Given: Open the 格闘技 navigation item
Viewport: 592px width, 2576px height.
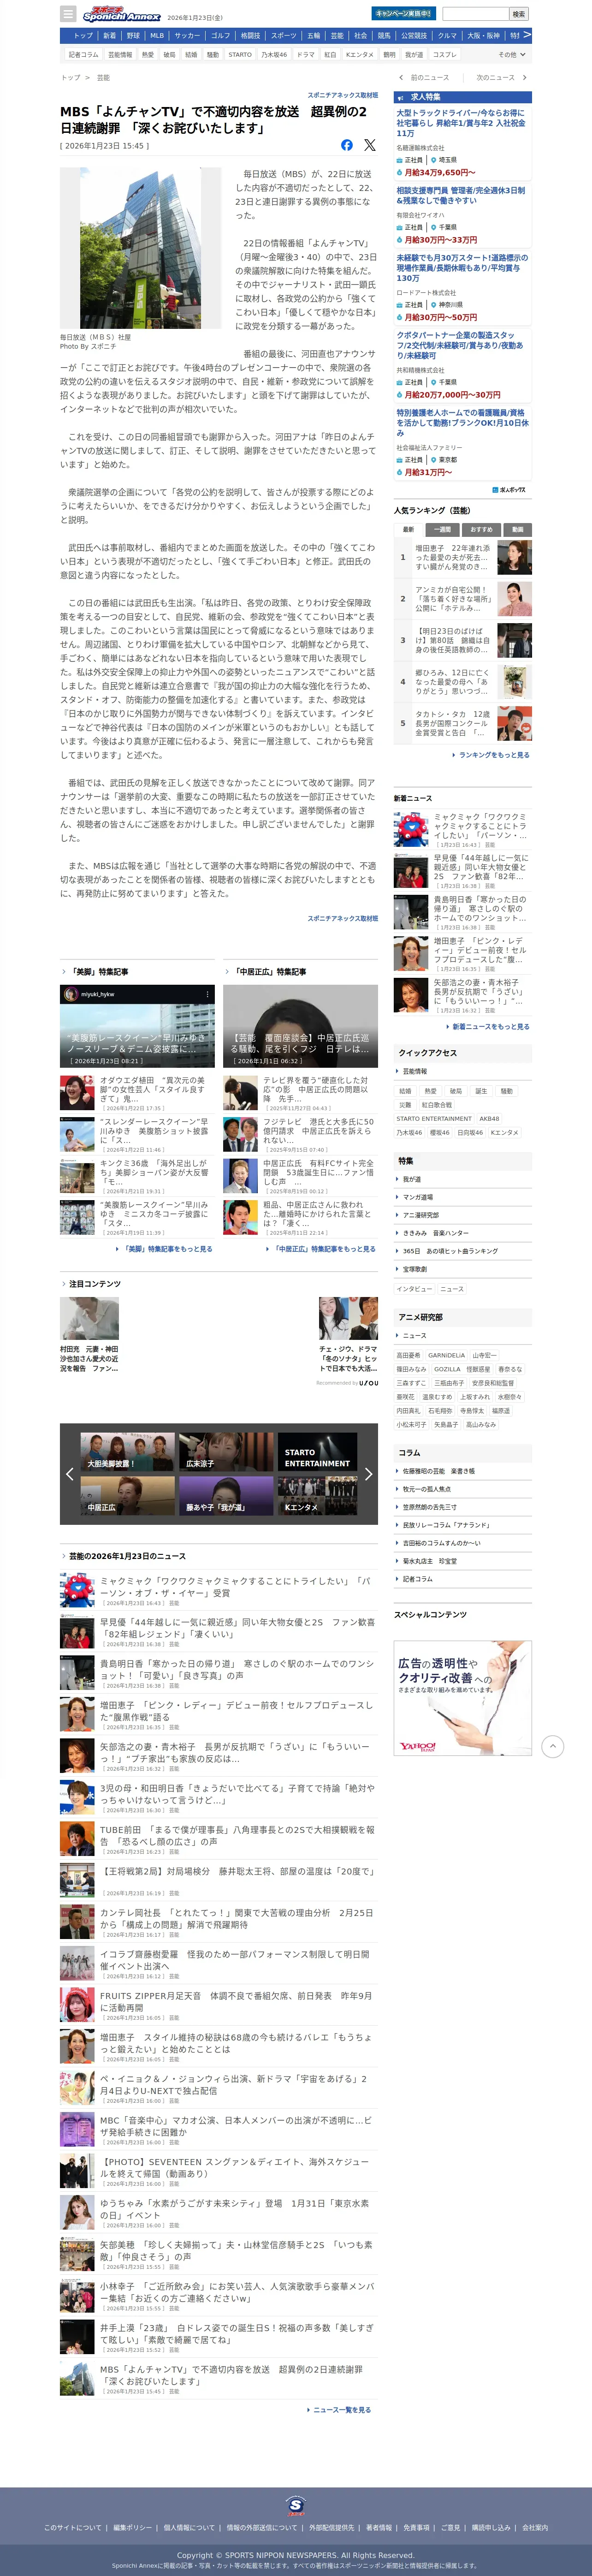Looking at the screenshot, I should tap(250, 35).
